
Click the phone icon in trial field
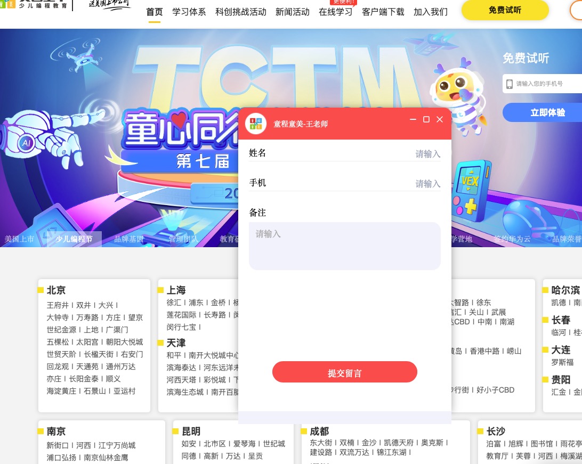pos(510,84)
